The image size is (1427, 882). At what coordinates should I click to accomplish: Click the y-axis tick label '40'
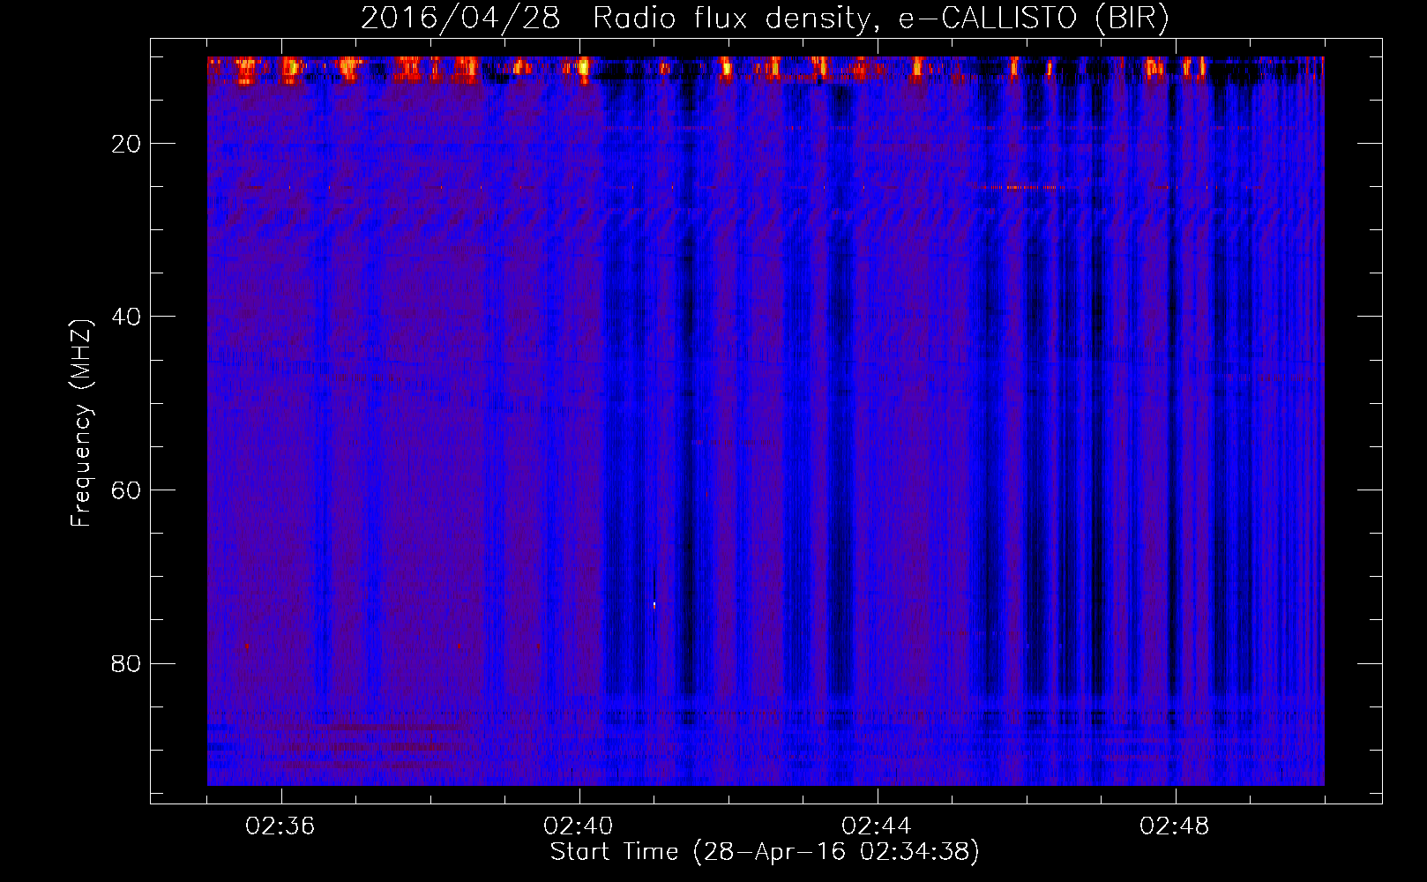point(126,317)
